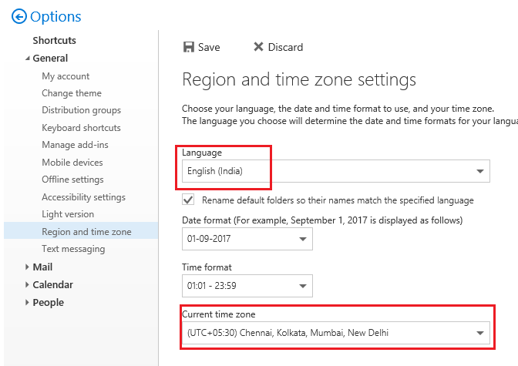Viewport: 518px width, 366px height.
Task: Expand the Mail section arrow
Action: pyautogui.click(x=27, y=267)
